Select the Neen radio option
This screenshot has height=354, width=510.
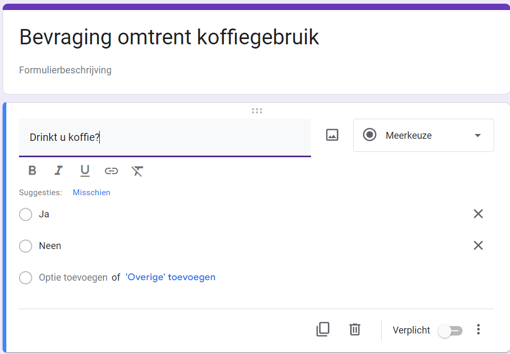25,246
